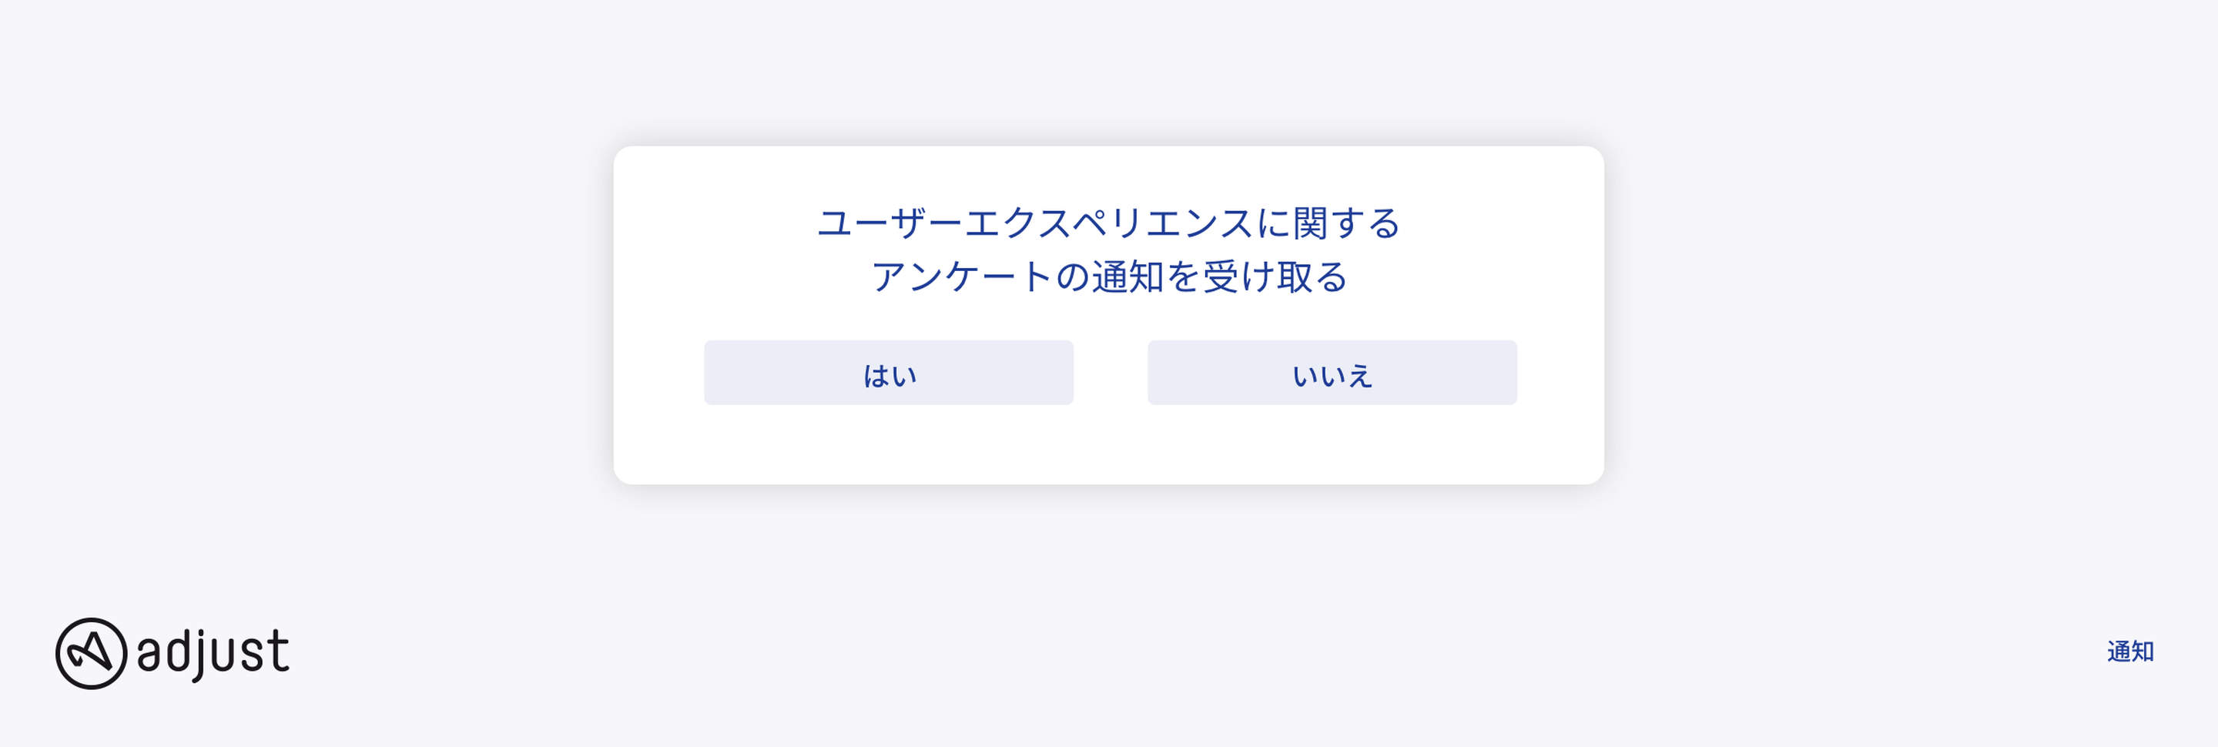This screenshot has width=2218, height=747.
Task: Click the heading line ユーザーエクスペリエンスに関する
Action: [x=1109, y=223]
